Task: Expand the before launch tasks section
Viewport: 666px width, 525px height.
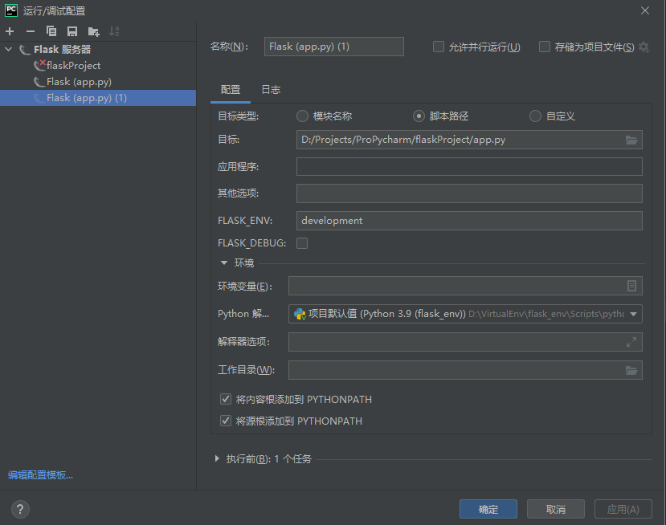Action: coord(217,459)
